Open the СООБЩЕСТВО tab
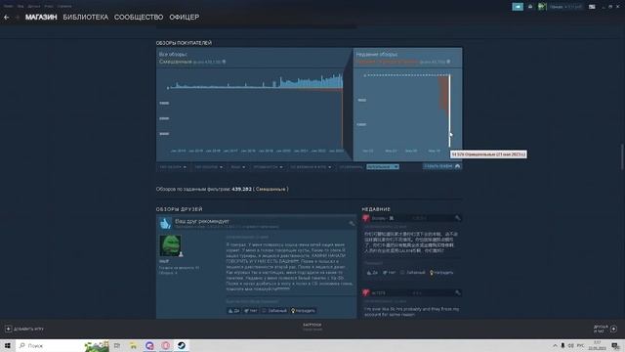This screenshot has width=625, height=352. (139, 18)
